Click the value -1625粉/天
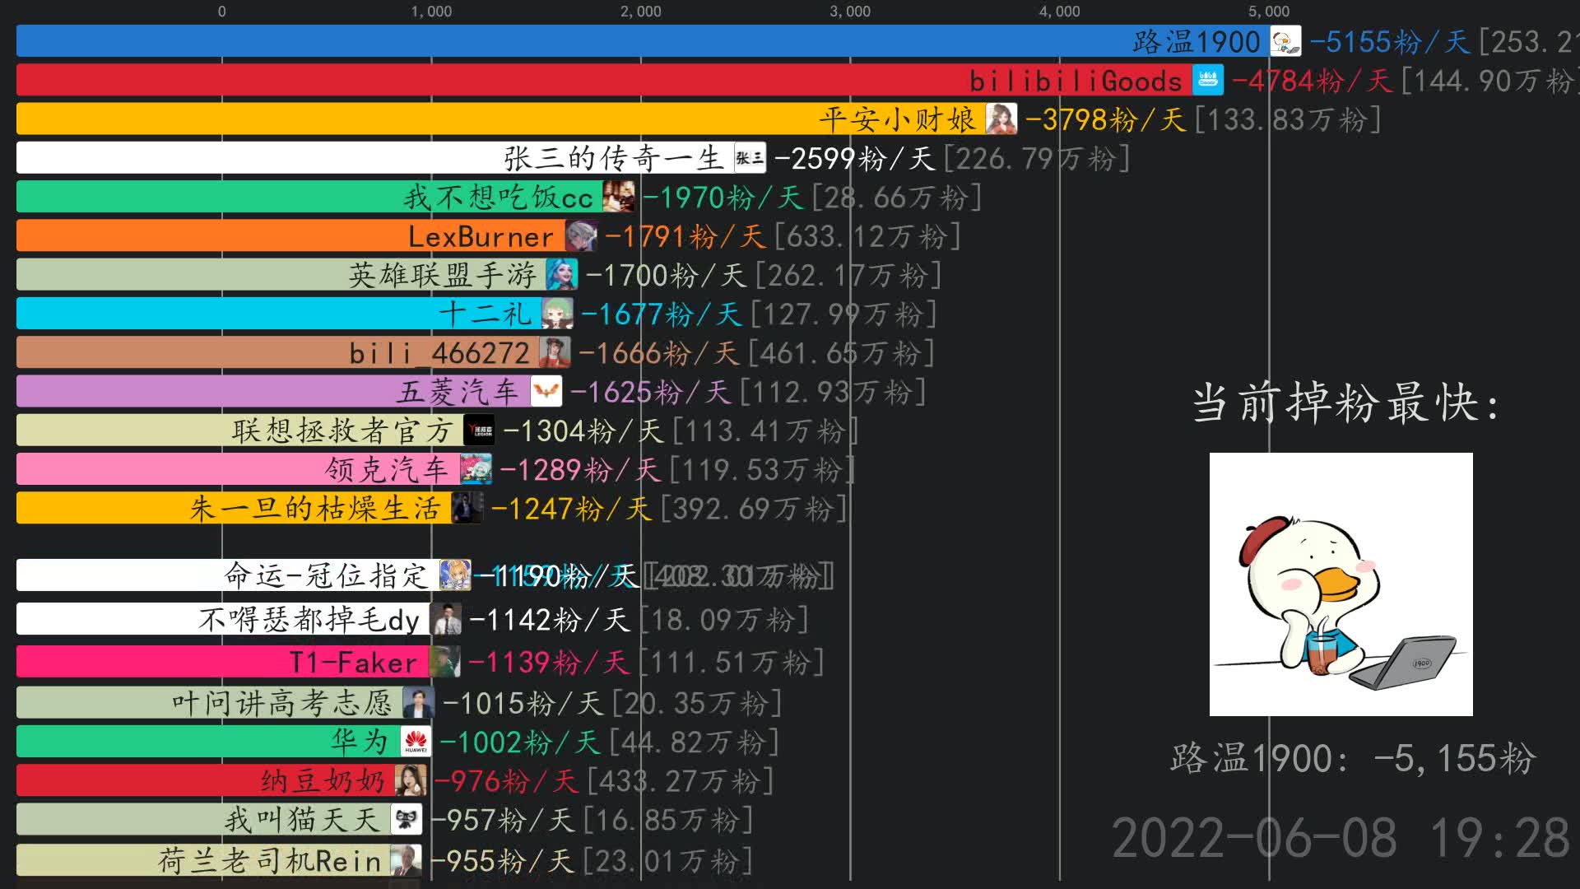 point(650,393)
